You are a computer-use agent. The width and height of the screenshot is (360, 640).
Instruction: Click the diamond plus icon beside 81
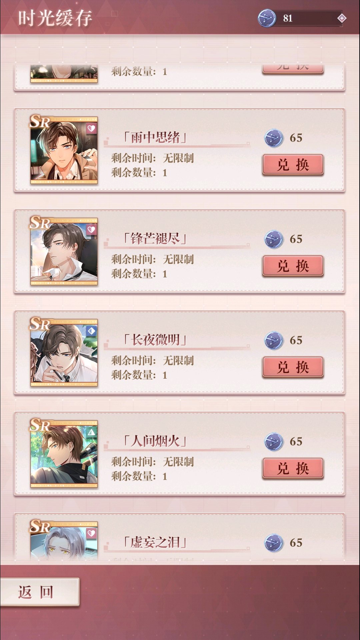pos(342,18)
